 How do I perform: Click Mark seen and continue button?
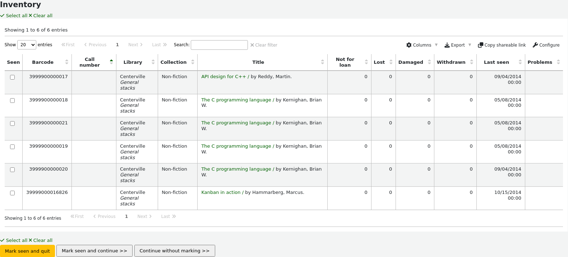94,251
